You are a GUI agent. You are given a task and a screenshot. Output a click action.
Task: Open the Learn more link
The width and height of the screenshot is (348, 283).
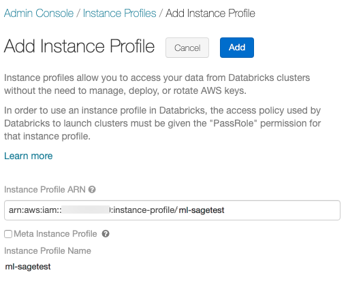pyautogui.click(x=29, y=156)
